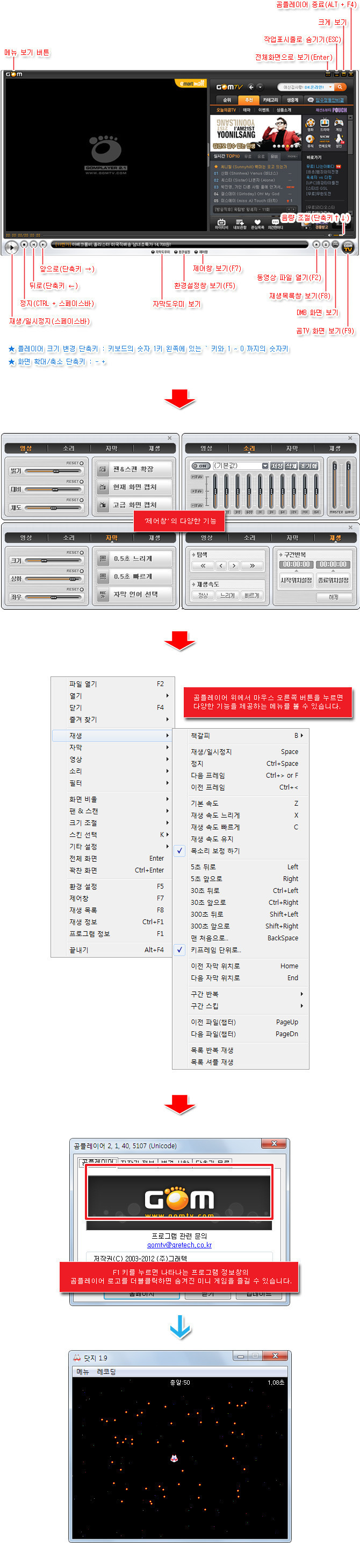Click RESET radio for subtitle 크기
Viewport: 360px width, 1543px height.
click(x=81, y=552)
